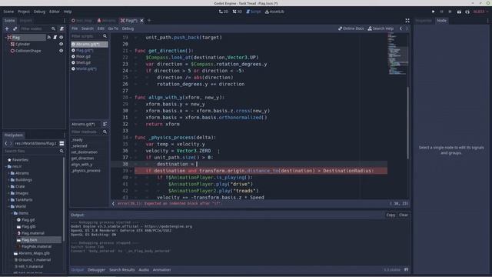Image resolution: width=492 pixels, height=277 pixels.
Task: Toggle visibility of CollisionShape node
Action: coord(61,51)
